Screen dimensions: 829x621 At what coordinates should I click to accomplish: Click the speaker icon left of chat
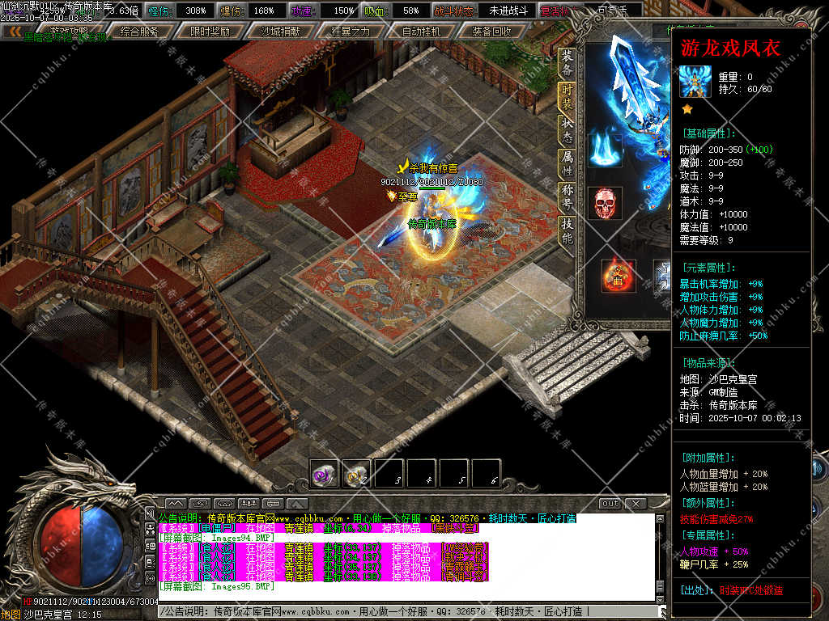(x=150, y=513)
